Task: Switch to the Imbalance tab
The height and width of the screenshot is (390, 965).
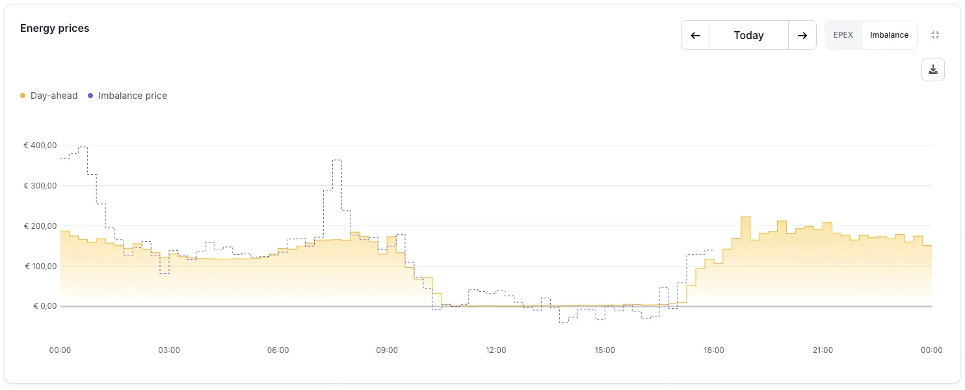Action: [890, 35]
